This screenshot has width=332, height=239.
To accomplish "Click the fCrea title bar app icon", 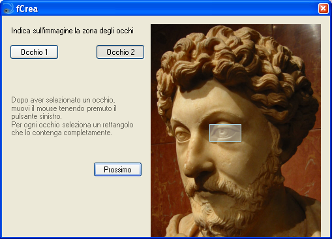I will tap(8, 8).
